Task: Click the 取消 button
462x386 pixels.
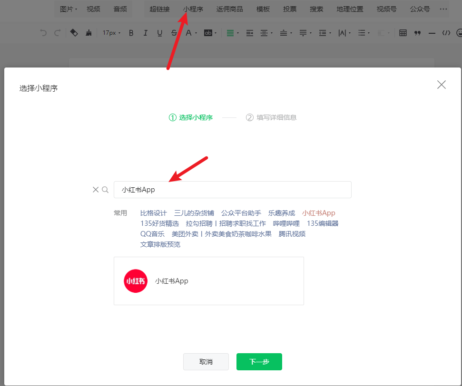Action: 206,362
